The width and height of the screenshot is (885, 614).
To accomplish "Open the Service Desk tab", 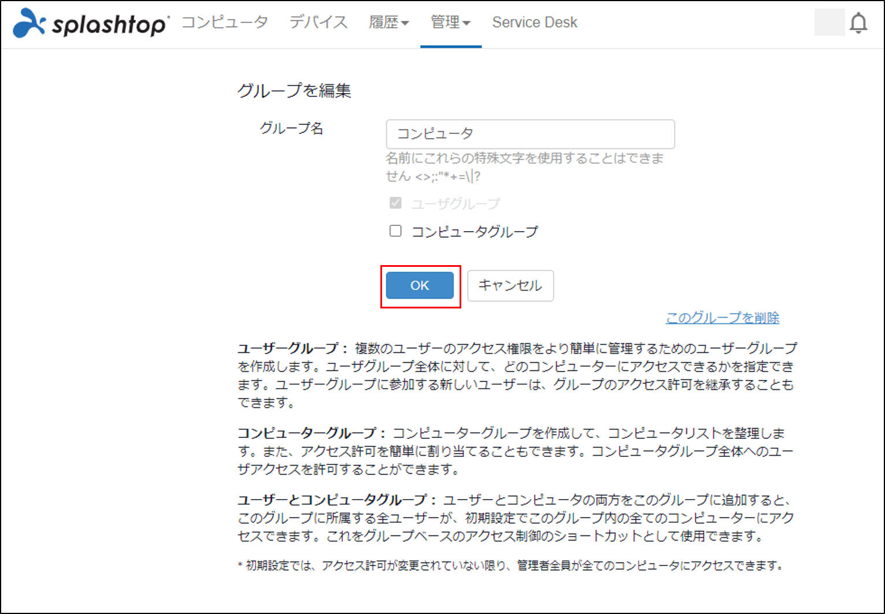I will (535, 22).
